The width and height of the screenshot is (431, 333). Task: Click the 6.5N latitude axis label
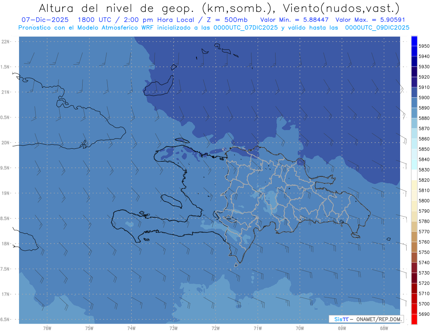tap(5, 320)
